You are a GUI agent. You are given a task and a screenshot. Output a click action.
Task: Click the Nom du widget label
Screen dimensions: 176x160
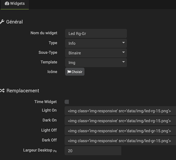(44, 33)
